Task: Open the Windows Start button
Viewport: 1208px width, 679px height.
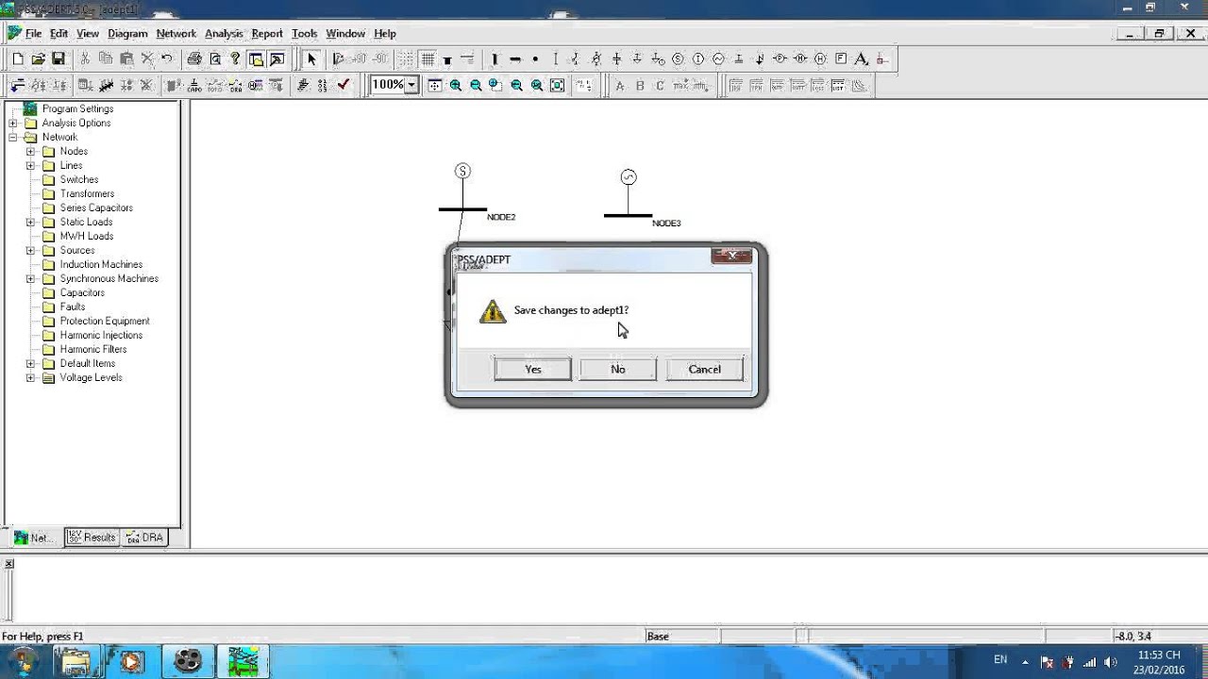Action: click(x=21, y=661)
